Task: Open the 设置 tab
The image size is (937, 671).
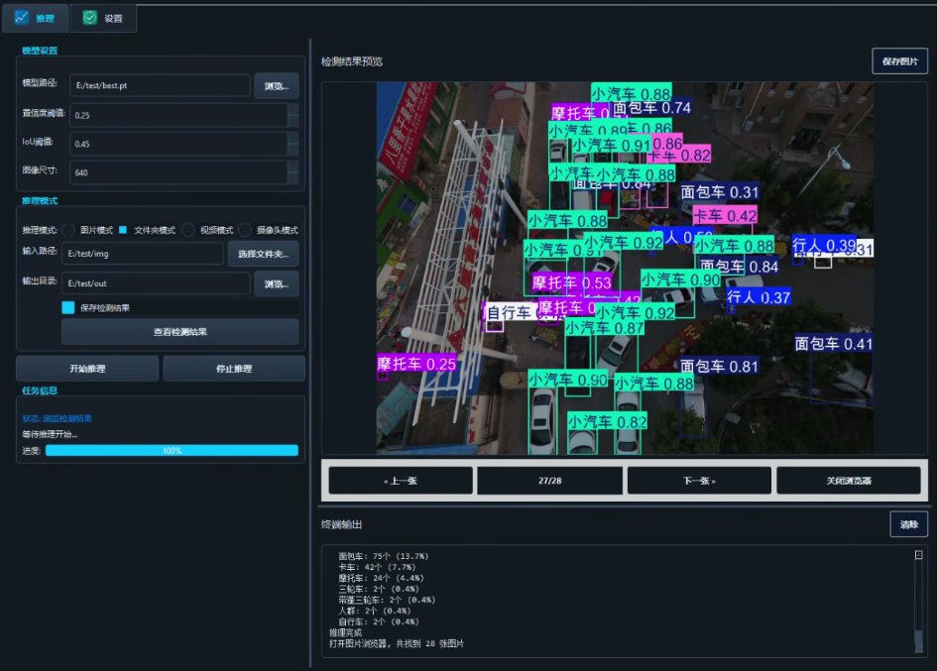Action: point(103,18)
